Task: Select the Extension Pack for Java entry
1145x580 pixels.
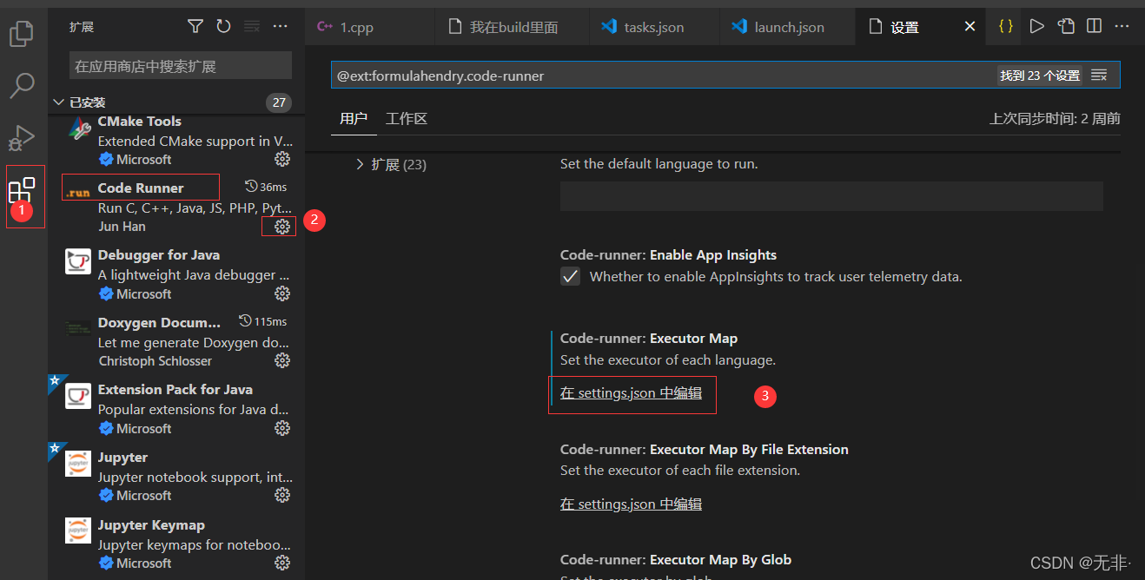Action: pyautogui.click(x=176, y=409)
